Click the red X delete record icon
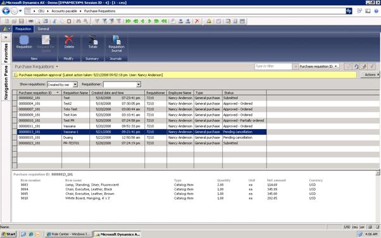This screenshot has width=381, height=238. [x=197, y=21]
